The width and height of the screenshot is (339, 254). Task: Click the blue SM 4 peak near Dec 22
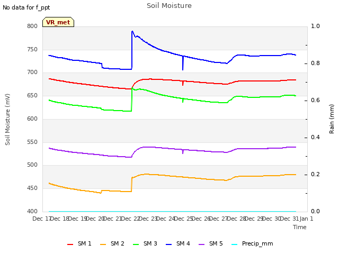[x=132, y=32]
